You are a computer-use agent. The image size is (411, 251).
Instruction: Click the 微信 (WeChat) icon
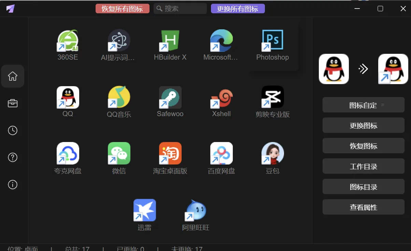point(118,153)
